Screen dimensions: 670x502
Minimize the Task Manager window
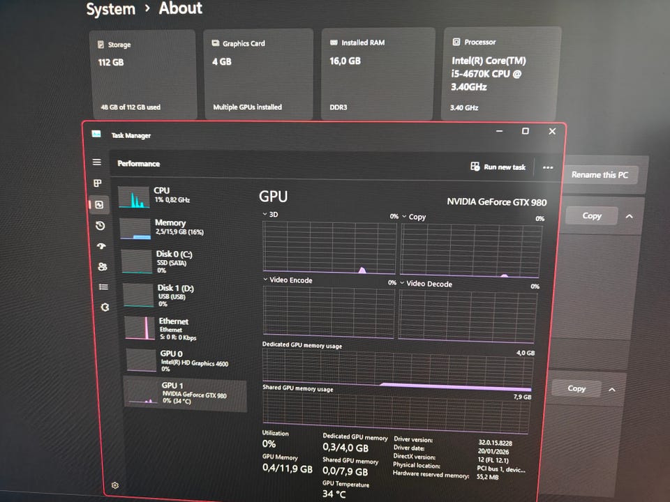[x=499, y=131]
